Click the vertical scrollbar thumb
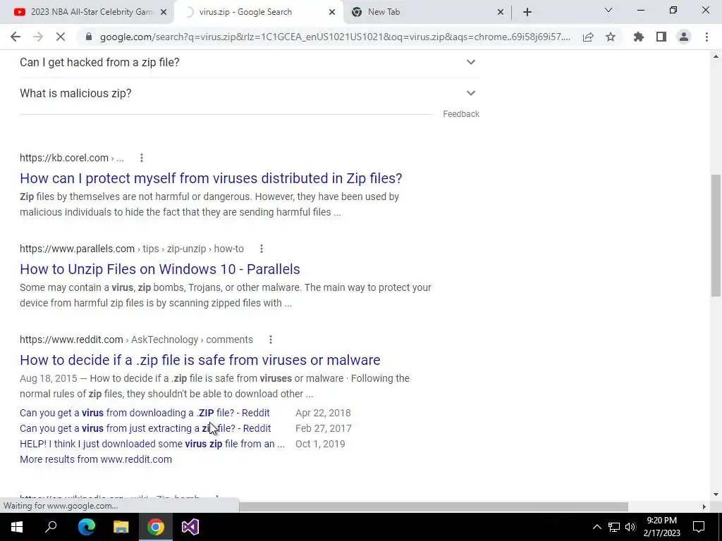The image size is (722, 541). click(x=716, y=235)
